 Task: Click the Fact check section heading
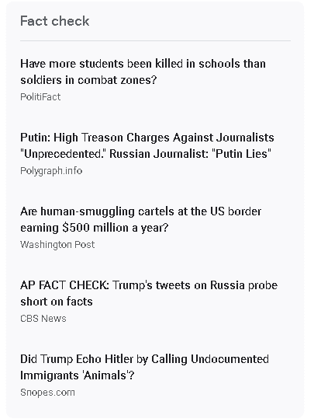point(54,21)
